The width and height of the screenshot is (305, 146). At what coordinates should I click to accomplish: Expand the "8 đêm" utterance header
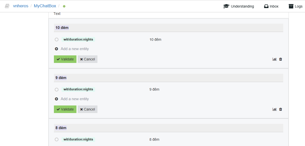coord(168,128)
